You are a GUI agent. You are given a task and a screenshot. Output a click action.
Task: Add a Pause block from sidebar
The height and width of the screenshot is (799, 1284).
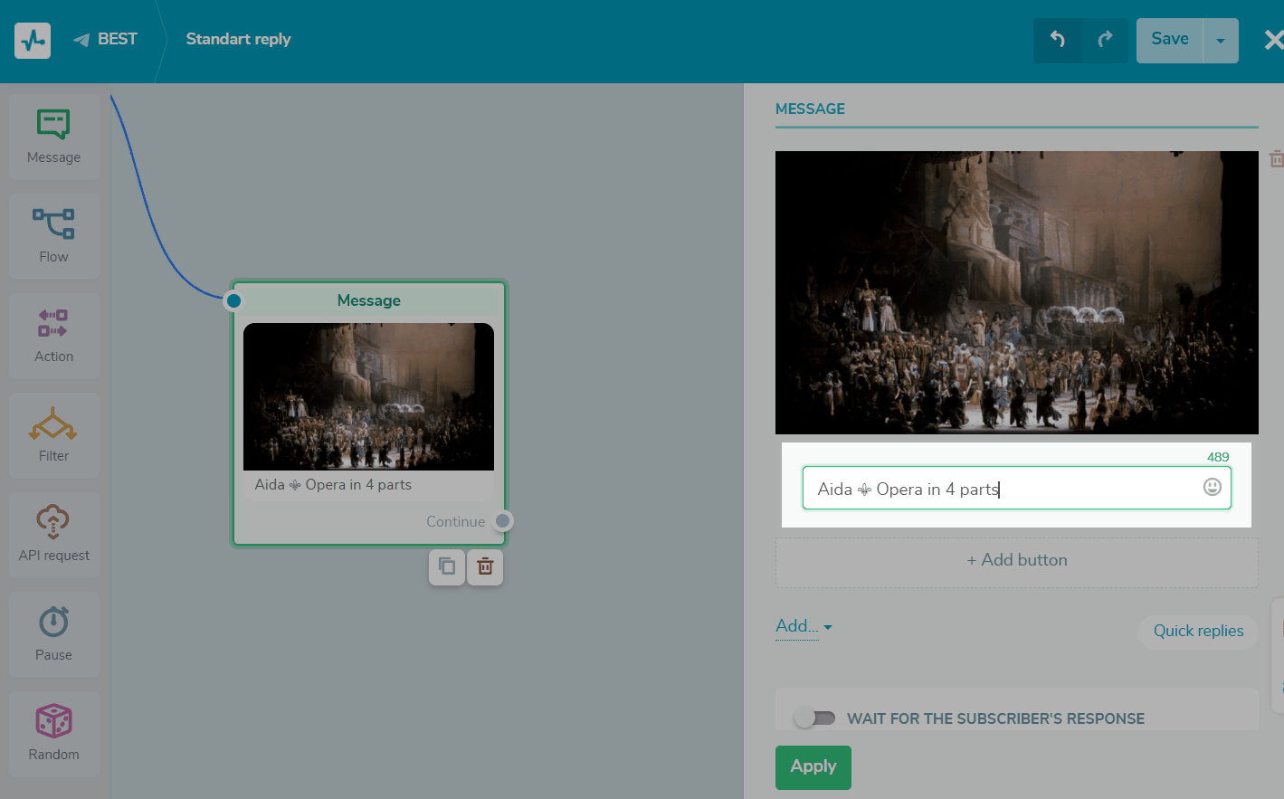54,634
